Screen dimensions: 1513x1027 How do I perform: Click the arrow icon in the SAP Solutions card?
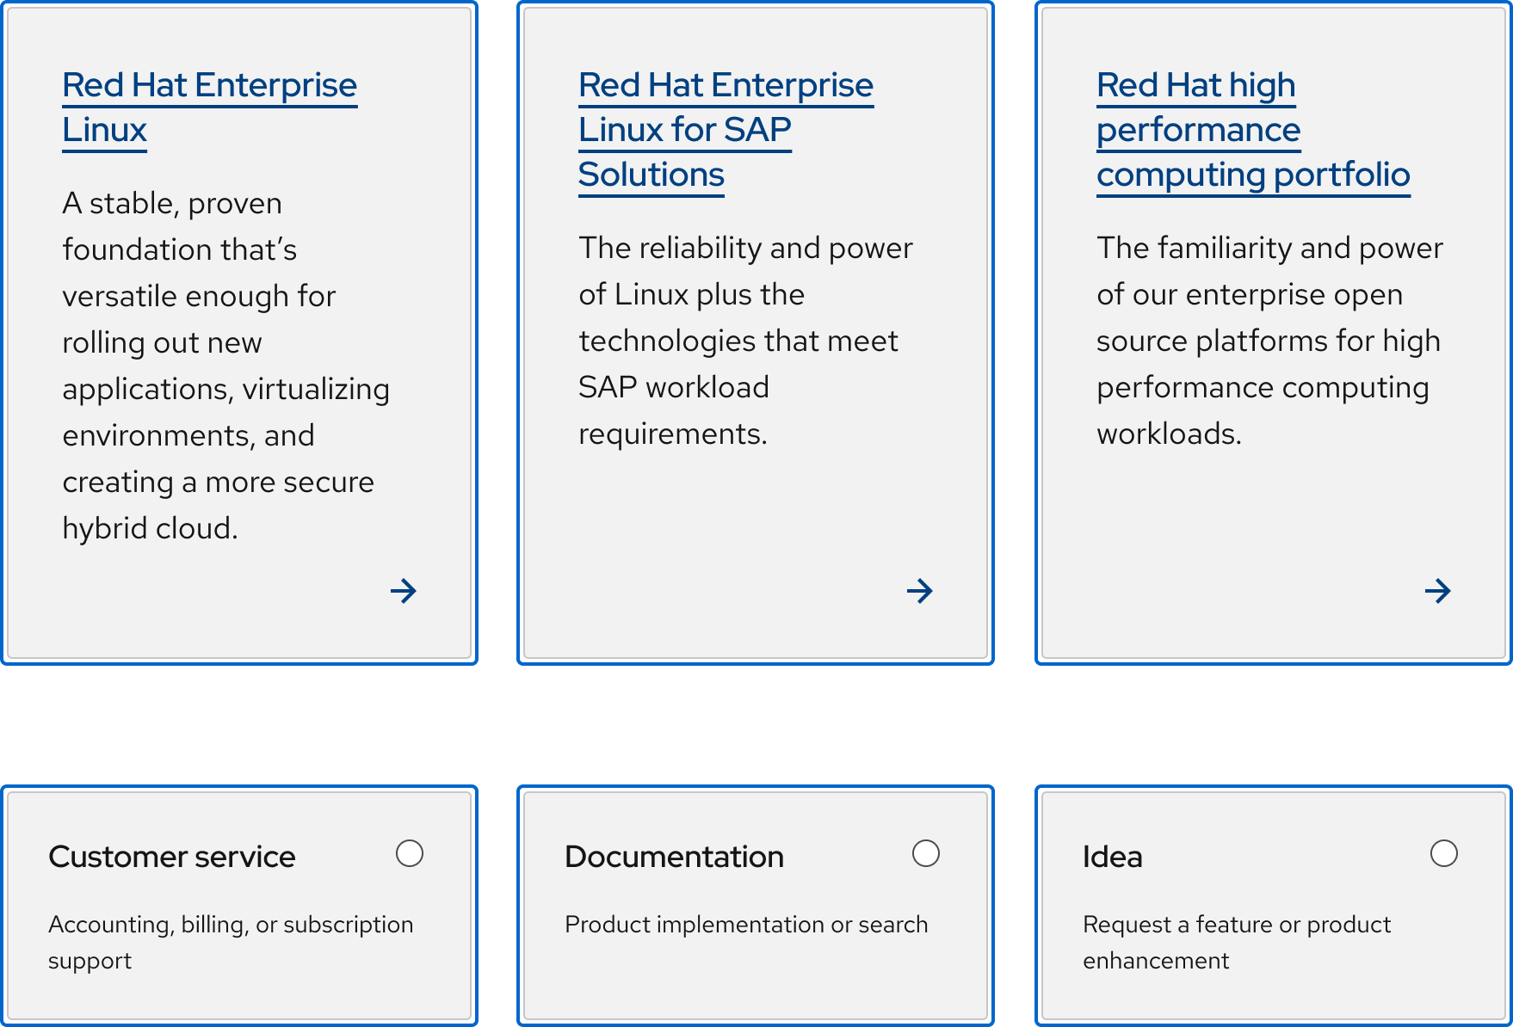[x=919, y=591]
